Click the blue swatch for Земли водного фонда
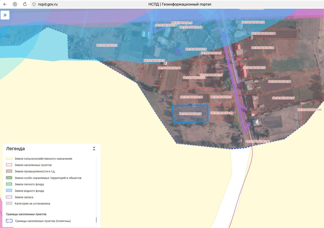 (x=9, y=191)
